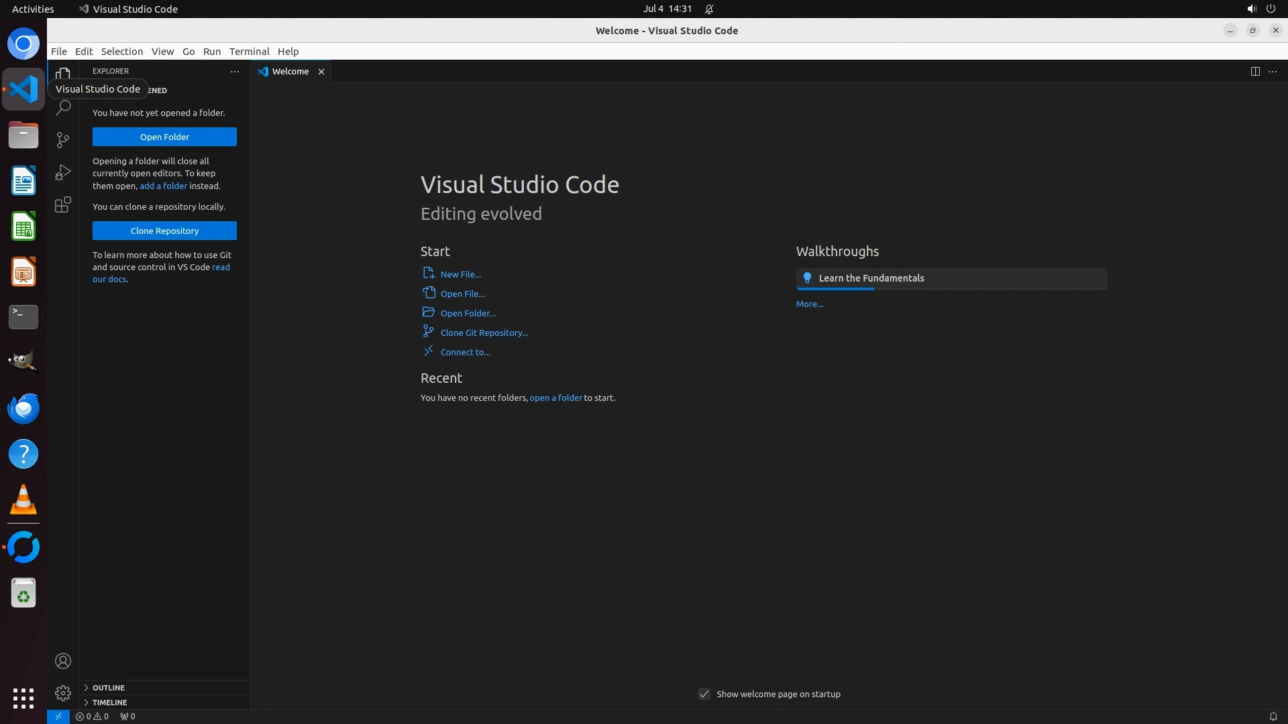Select the Welcome tab
Viewport: 1288px width, 724px height.
coord(290,71)
